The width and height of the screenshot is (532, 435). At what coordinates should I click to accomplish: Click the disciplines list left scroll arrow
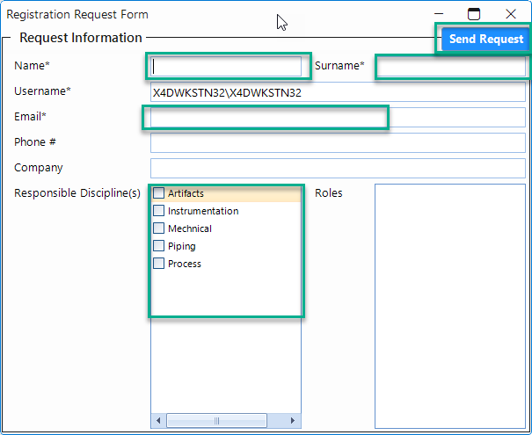[x=157, y=419]
